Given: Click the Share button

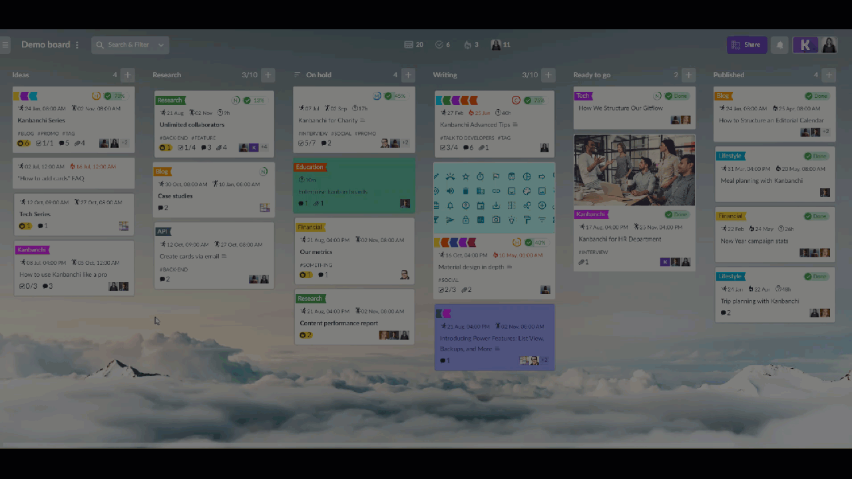Looking at the screenshot, I should (x=747, y=45).
